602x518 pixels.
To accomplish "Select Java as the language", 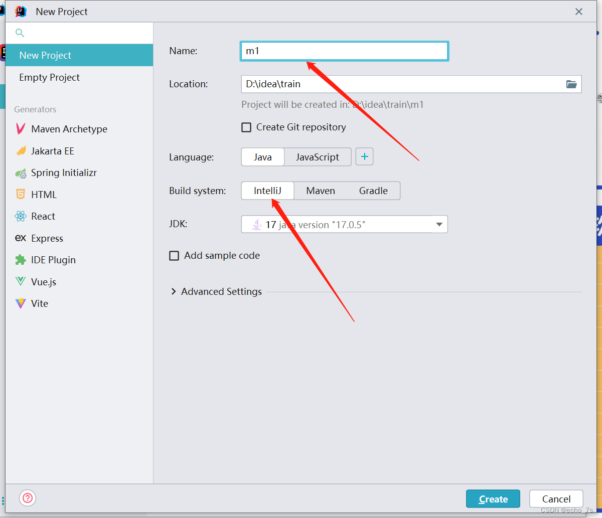I will pos(263,157).
